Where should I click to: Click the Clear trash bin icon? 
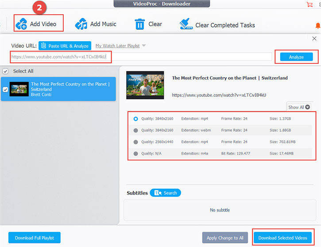(140, 24)
